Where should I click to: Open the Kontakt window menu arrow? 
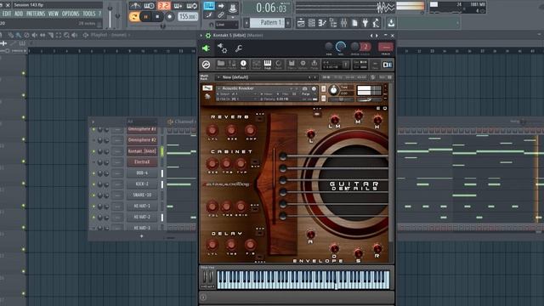[x=201, y=36]
